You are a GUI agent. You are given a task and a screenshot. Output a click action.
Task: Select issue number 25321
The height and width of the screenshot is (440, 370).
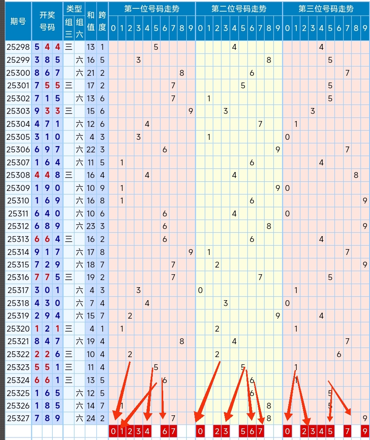[18, 341]
